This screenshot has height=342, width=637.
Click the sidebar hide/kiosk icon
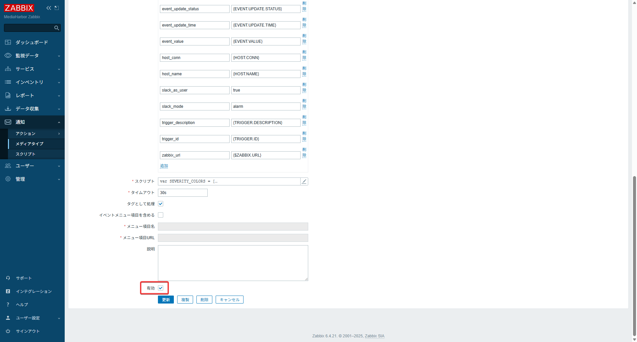tap(57, 8)
